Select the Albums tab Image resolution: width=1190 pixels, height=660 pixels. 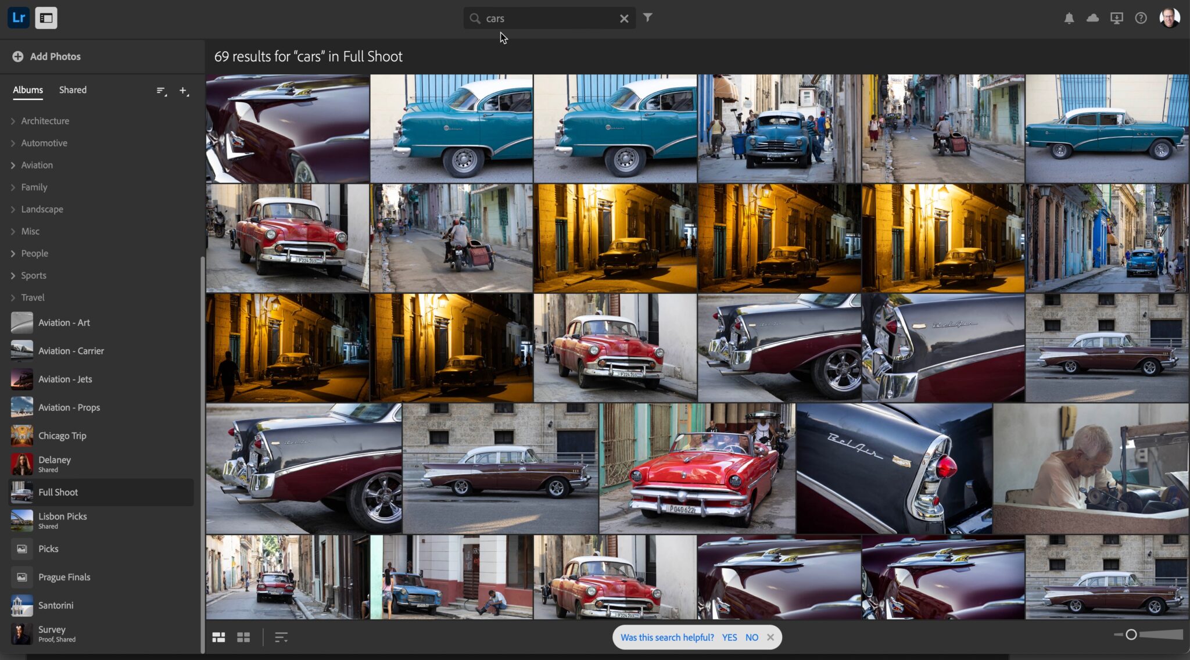(28, 89)
